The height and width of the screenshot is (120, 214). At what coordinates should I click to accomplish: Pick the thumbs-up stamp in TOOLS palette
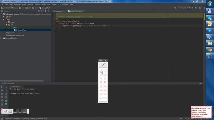pyautogui.click(x=101, y=71)
